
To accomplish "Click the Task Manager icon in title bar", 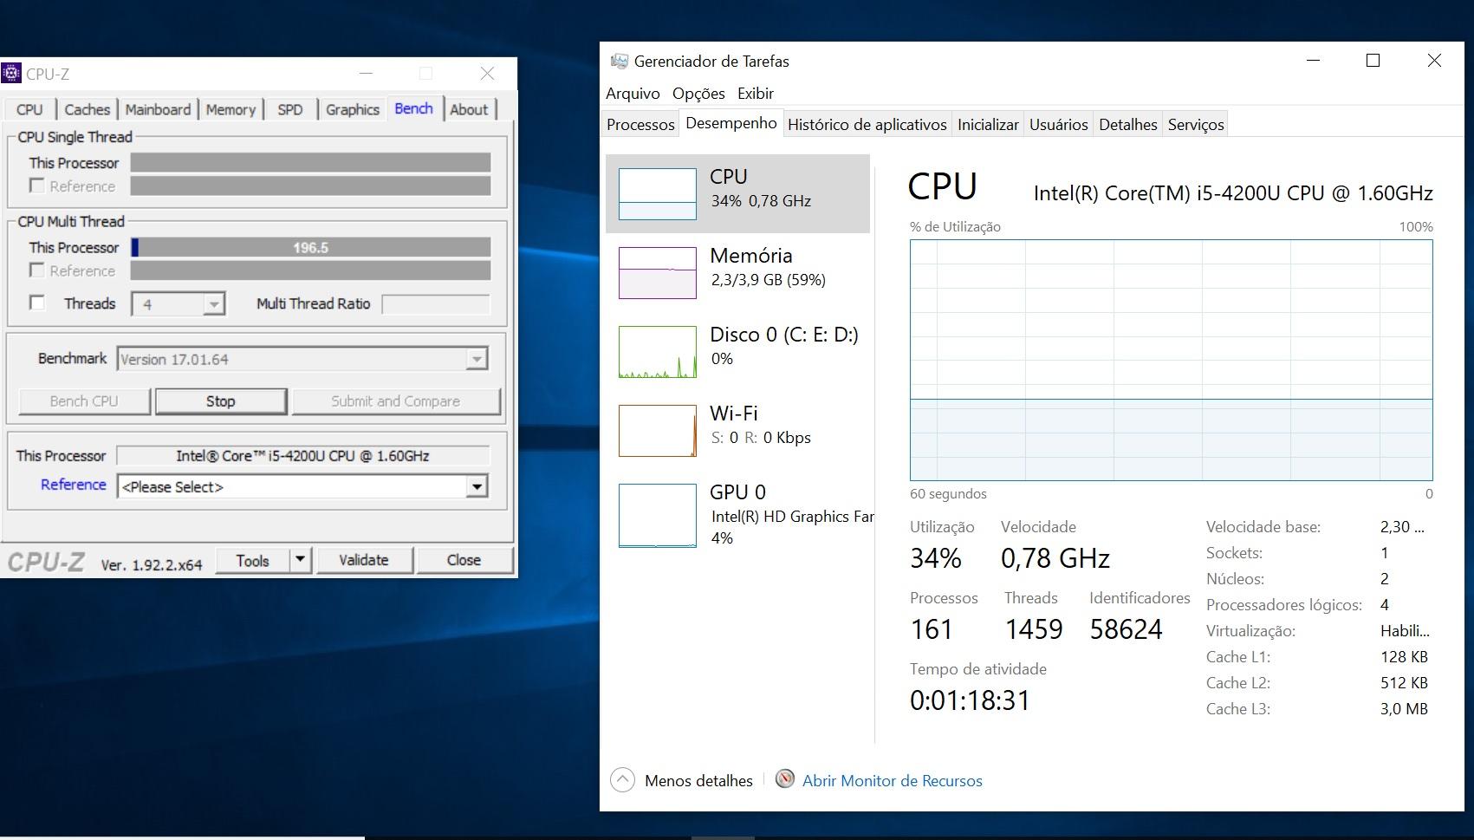I will click(x=619, y=61).
